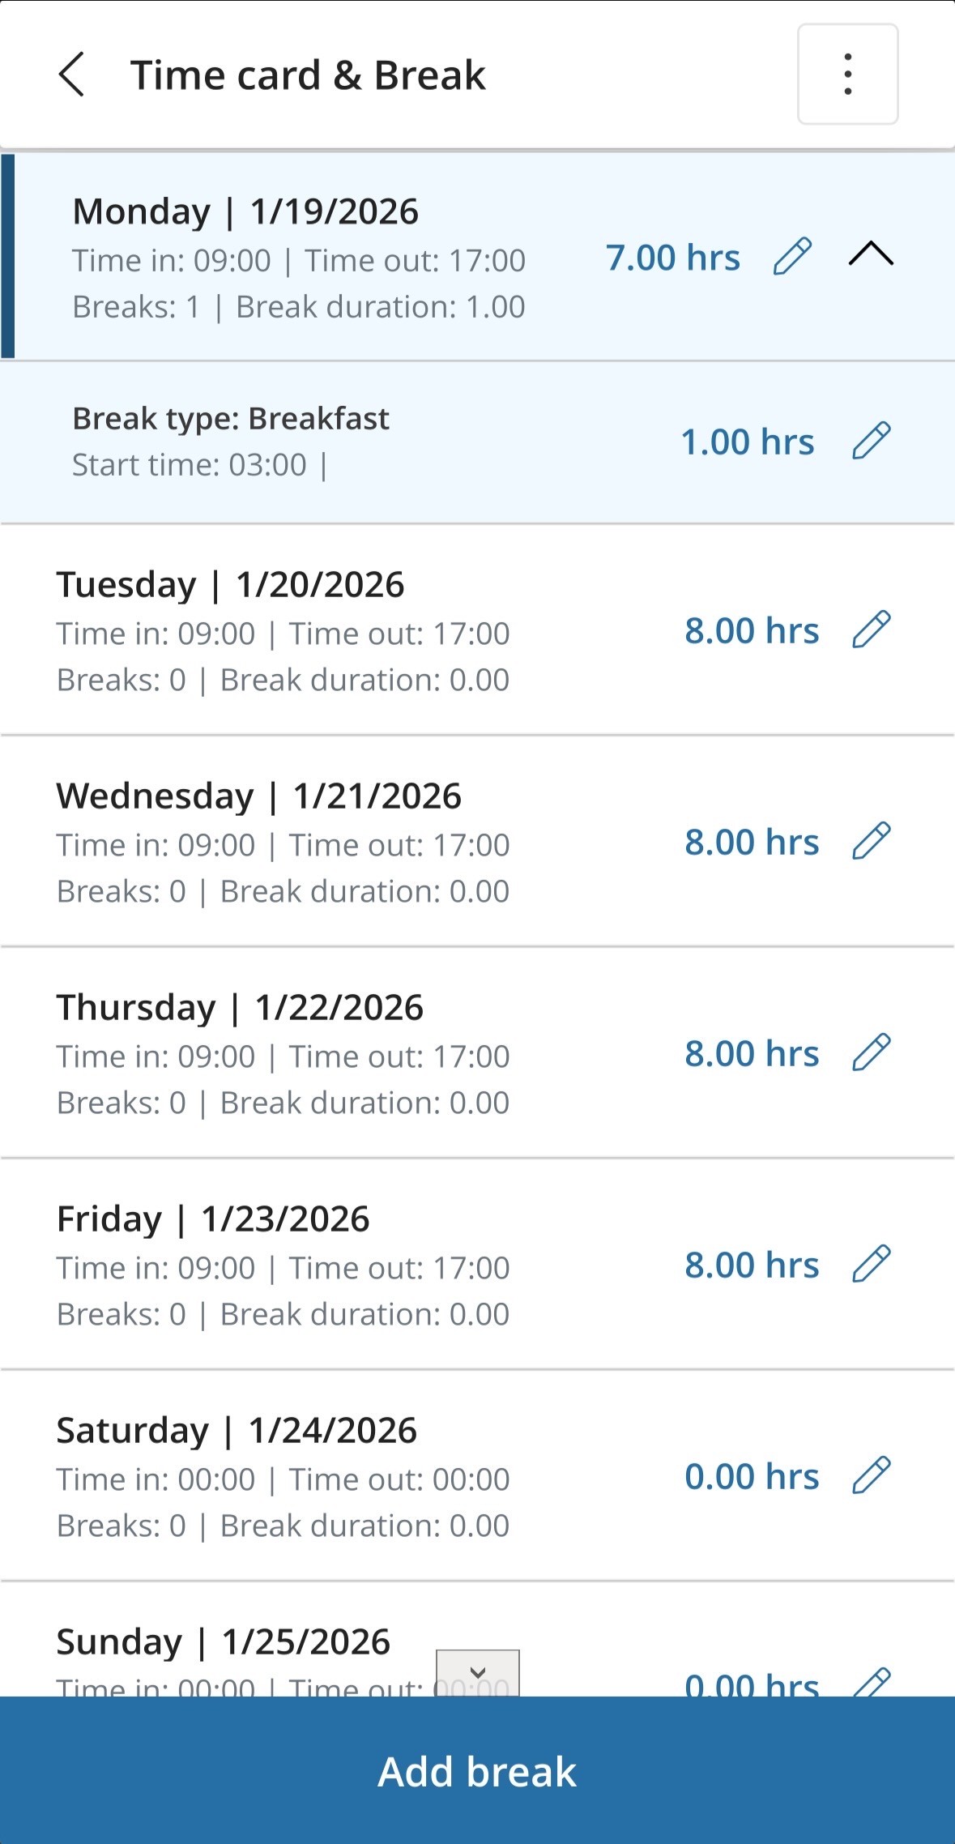
Task: Select the Monday 1/19/2026 header row
Action: pos(324,257)
